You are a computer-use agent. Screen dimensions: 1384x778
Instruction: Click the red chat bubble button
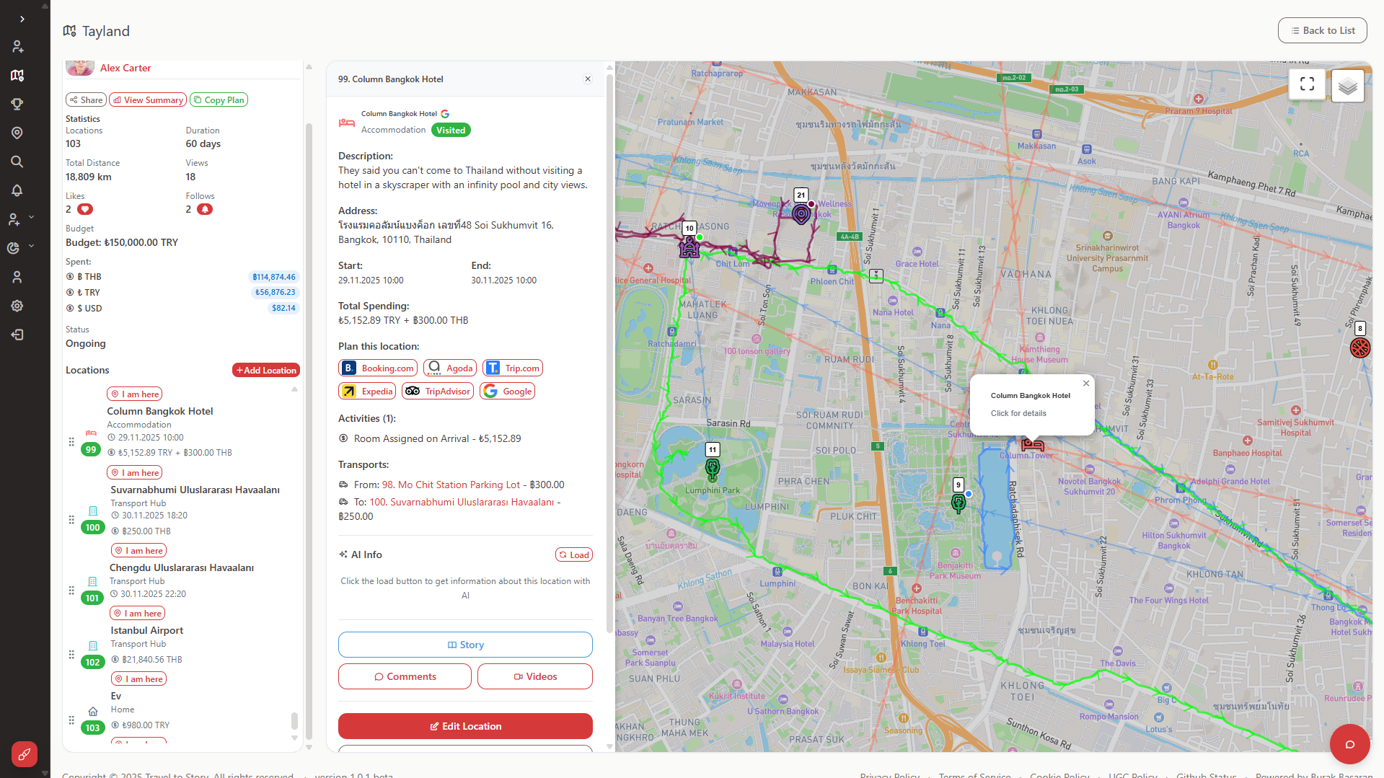tap(1349, 744)
